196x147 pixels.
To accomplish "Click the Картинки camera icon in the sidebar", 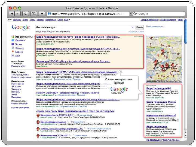I will click(13, 40).
